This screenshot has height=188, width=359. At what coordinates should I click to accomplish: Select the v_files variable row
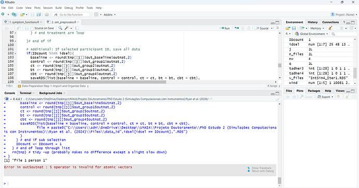[319, 78]
